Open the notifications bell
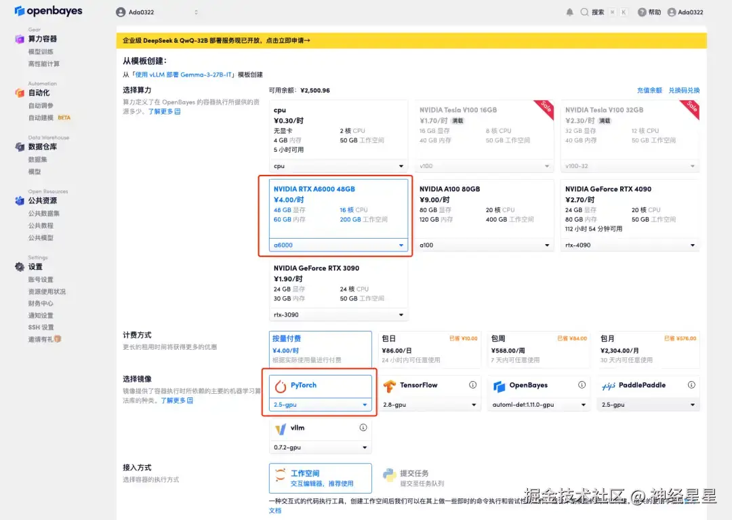 coord(569,12)
